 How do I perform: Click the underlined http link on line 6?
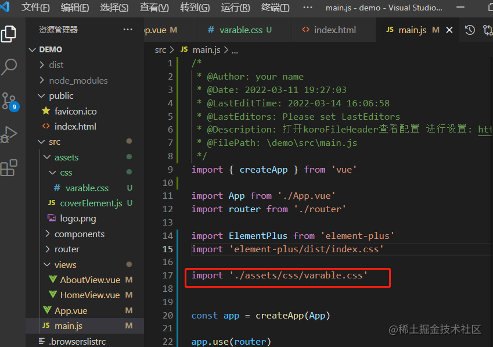tap(484, 129)
